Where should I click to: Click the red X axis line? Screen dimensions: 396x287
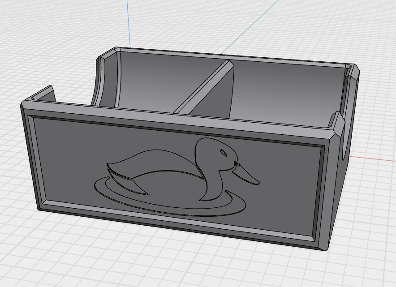(x=372, y=158)
